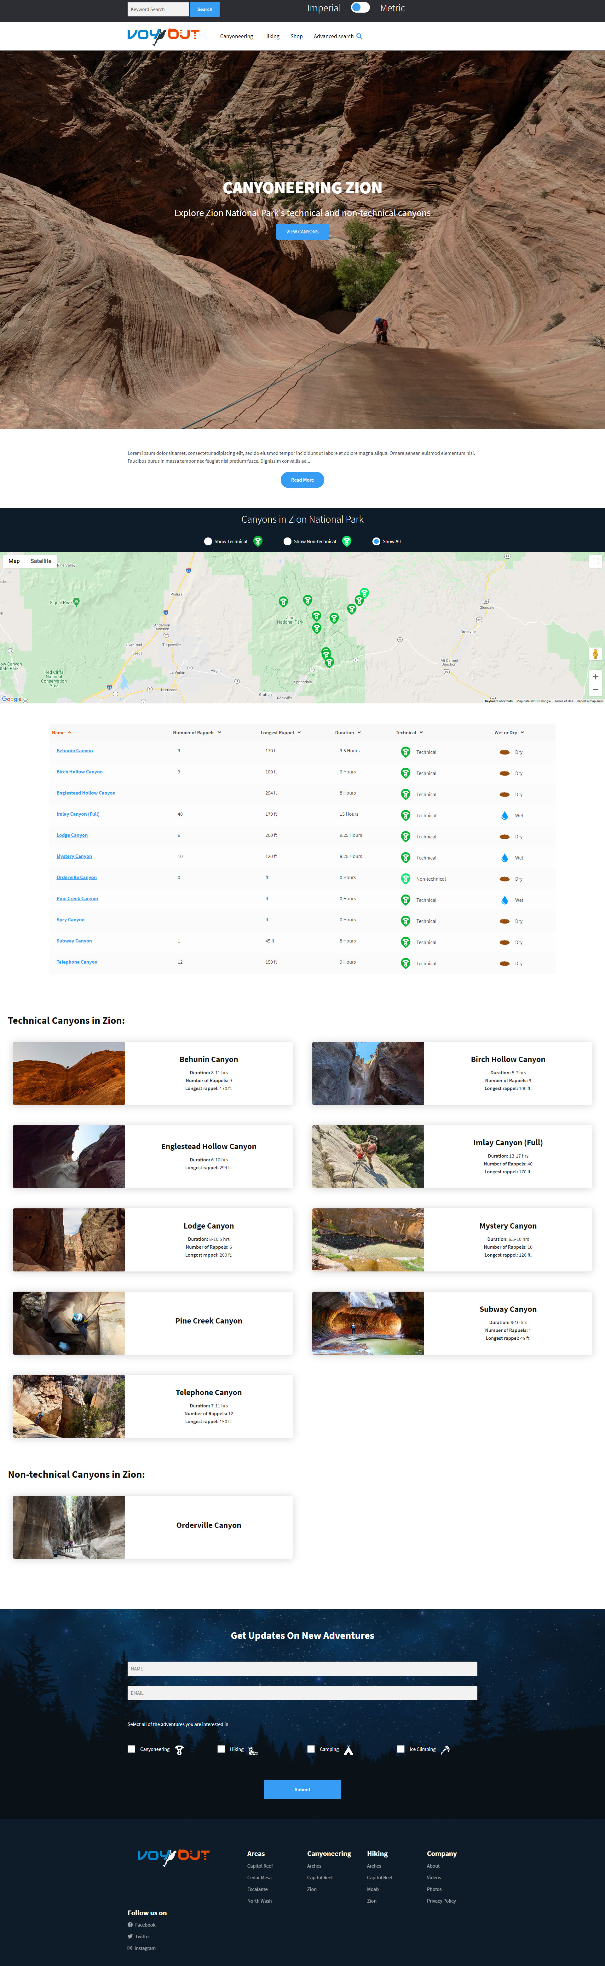Submit the updates signup form

(x=302, y=1789)
